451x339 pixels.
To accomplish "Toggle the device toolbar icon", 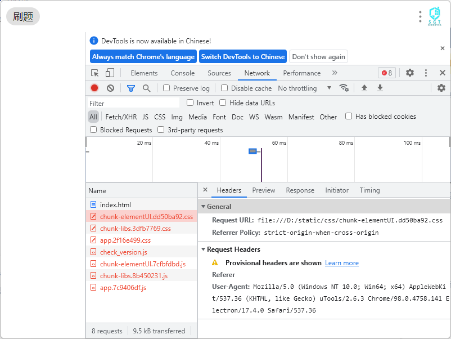I will [x=110, y=73].
